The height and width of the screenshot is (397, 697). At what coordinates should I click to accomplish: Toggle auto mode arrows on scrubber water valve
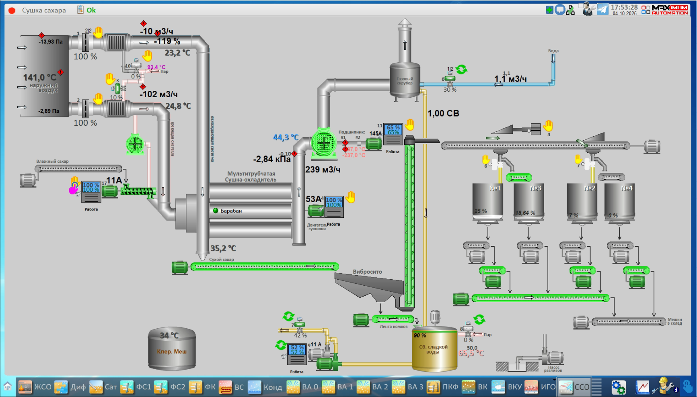[461, 70]
